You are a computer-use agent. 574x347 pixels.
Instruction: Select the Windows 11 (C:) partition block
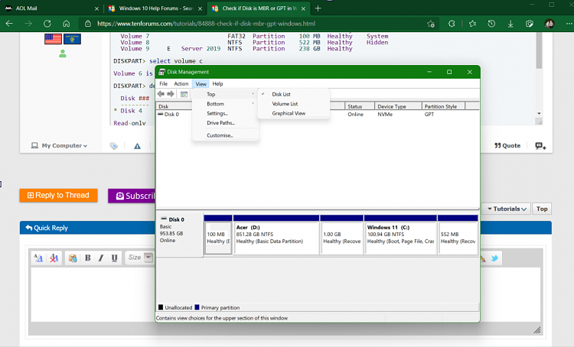click(x=400, y=235)
